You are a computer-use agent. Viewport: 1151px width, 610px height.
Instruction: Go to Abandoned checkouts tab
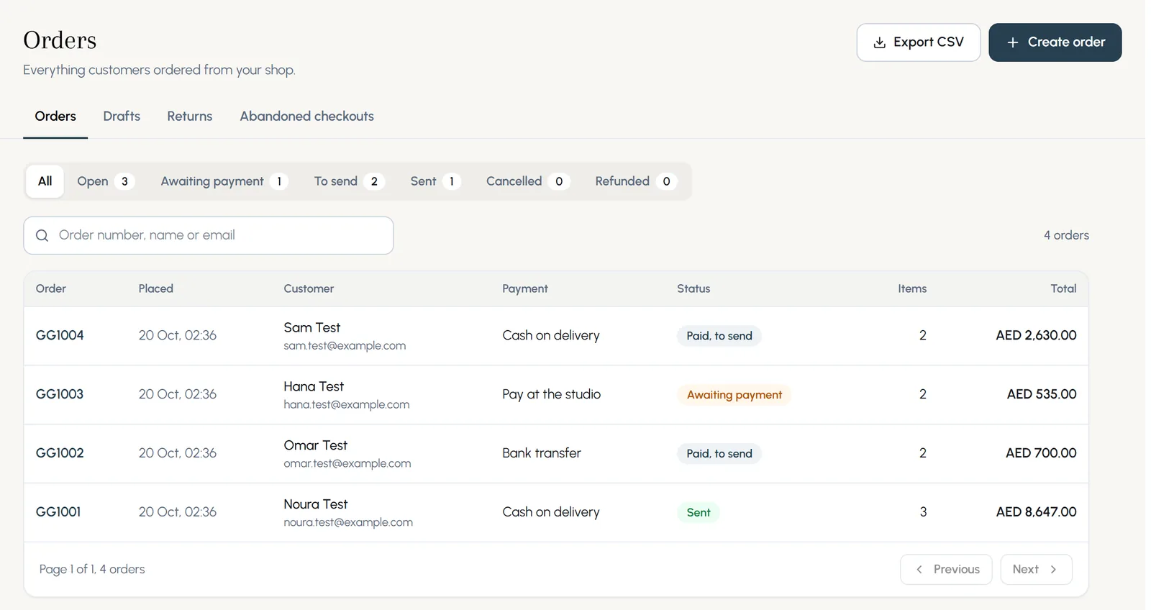[x=306, y=117]
